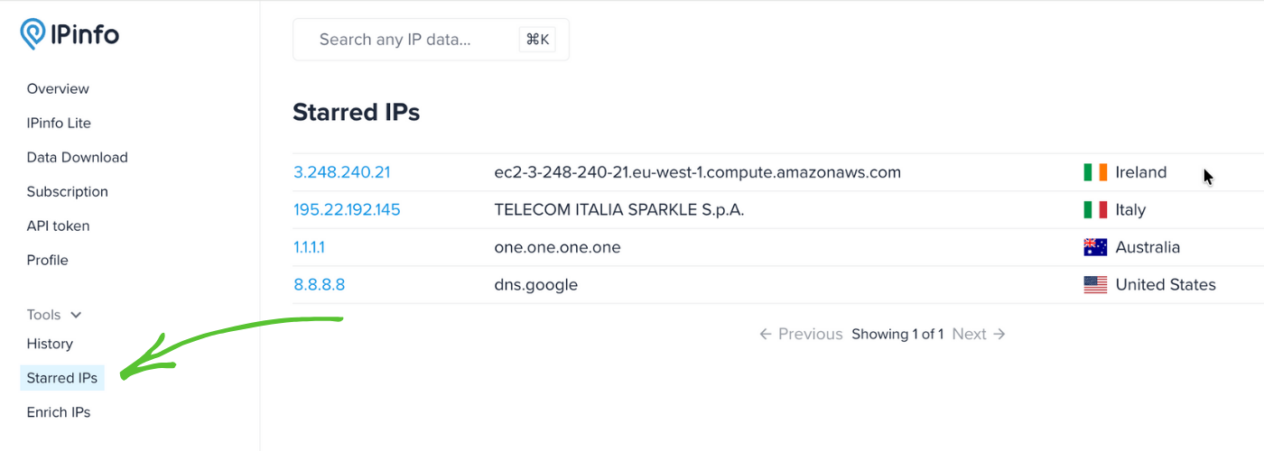Click the Australia flag icon

pos(1095,247)
